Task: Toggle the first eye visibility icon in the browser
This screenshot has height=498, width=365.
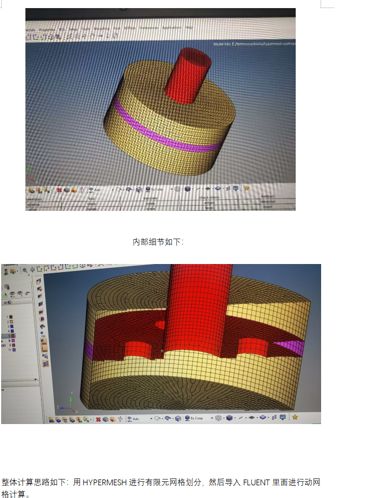Action: 12,293
